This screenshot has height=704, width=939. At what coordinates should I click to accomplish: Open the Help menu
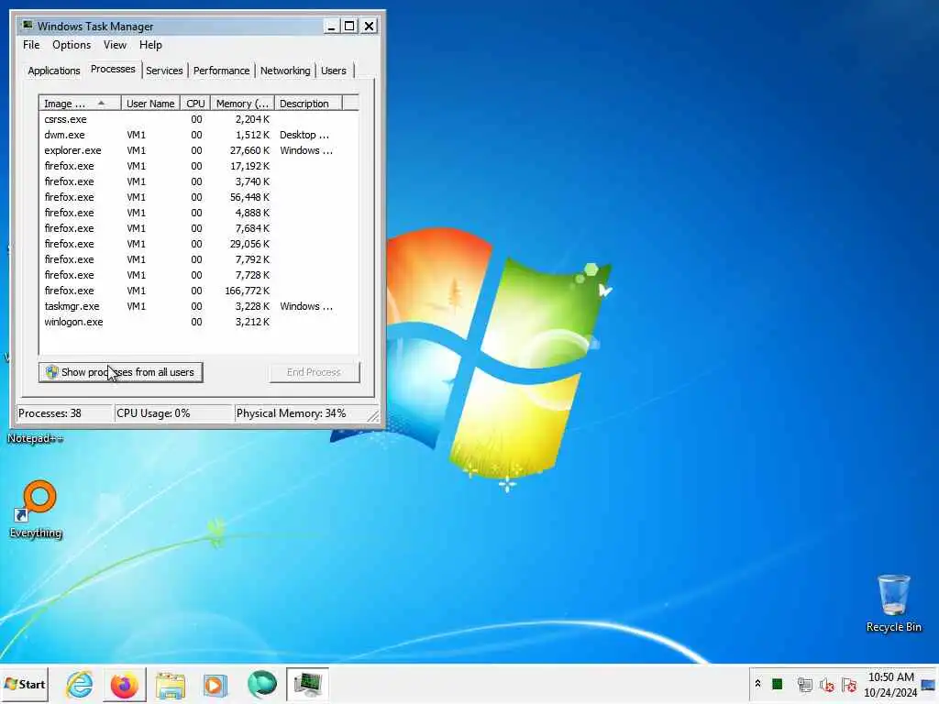(x=150, y=45)
